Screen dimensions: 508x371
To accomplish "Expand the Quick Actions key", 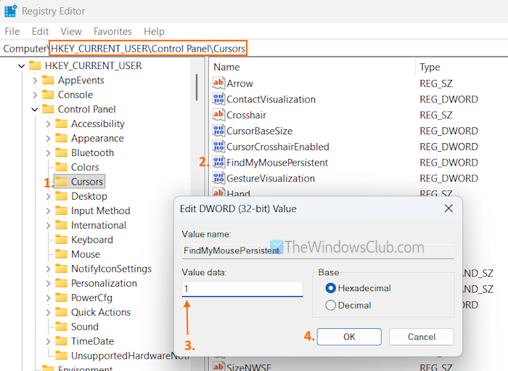I will tap(49, 312).
